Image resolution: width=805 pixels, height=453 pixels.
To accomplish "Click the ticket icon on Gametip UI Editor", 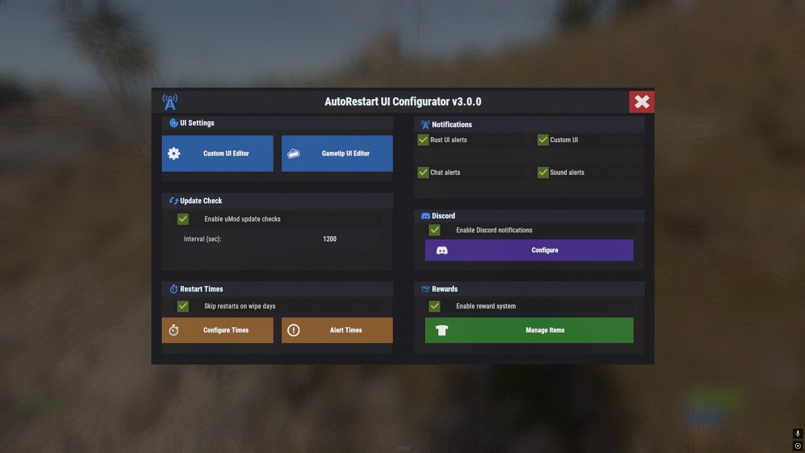I will 293,154.
